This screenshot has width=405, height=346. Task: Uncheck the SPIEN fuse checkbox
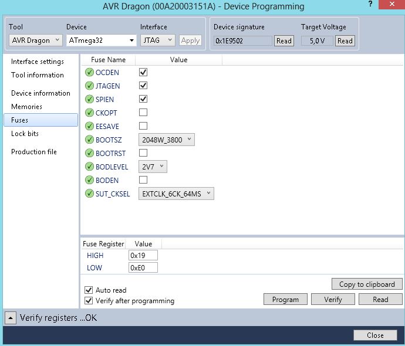click(x=143, y=99)
